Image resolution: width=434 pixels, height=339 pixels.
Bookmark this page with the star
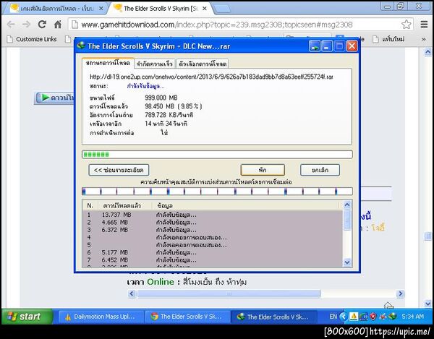(x=406, y=25)
